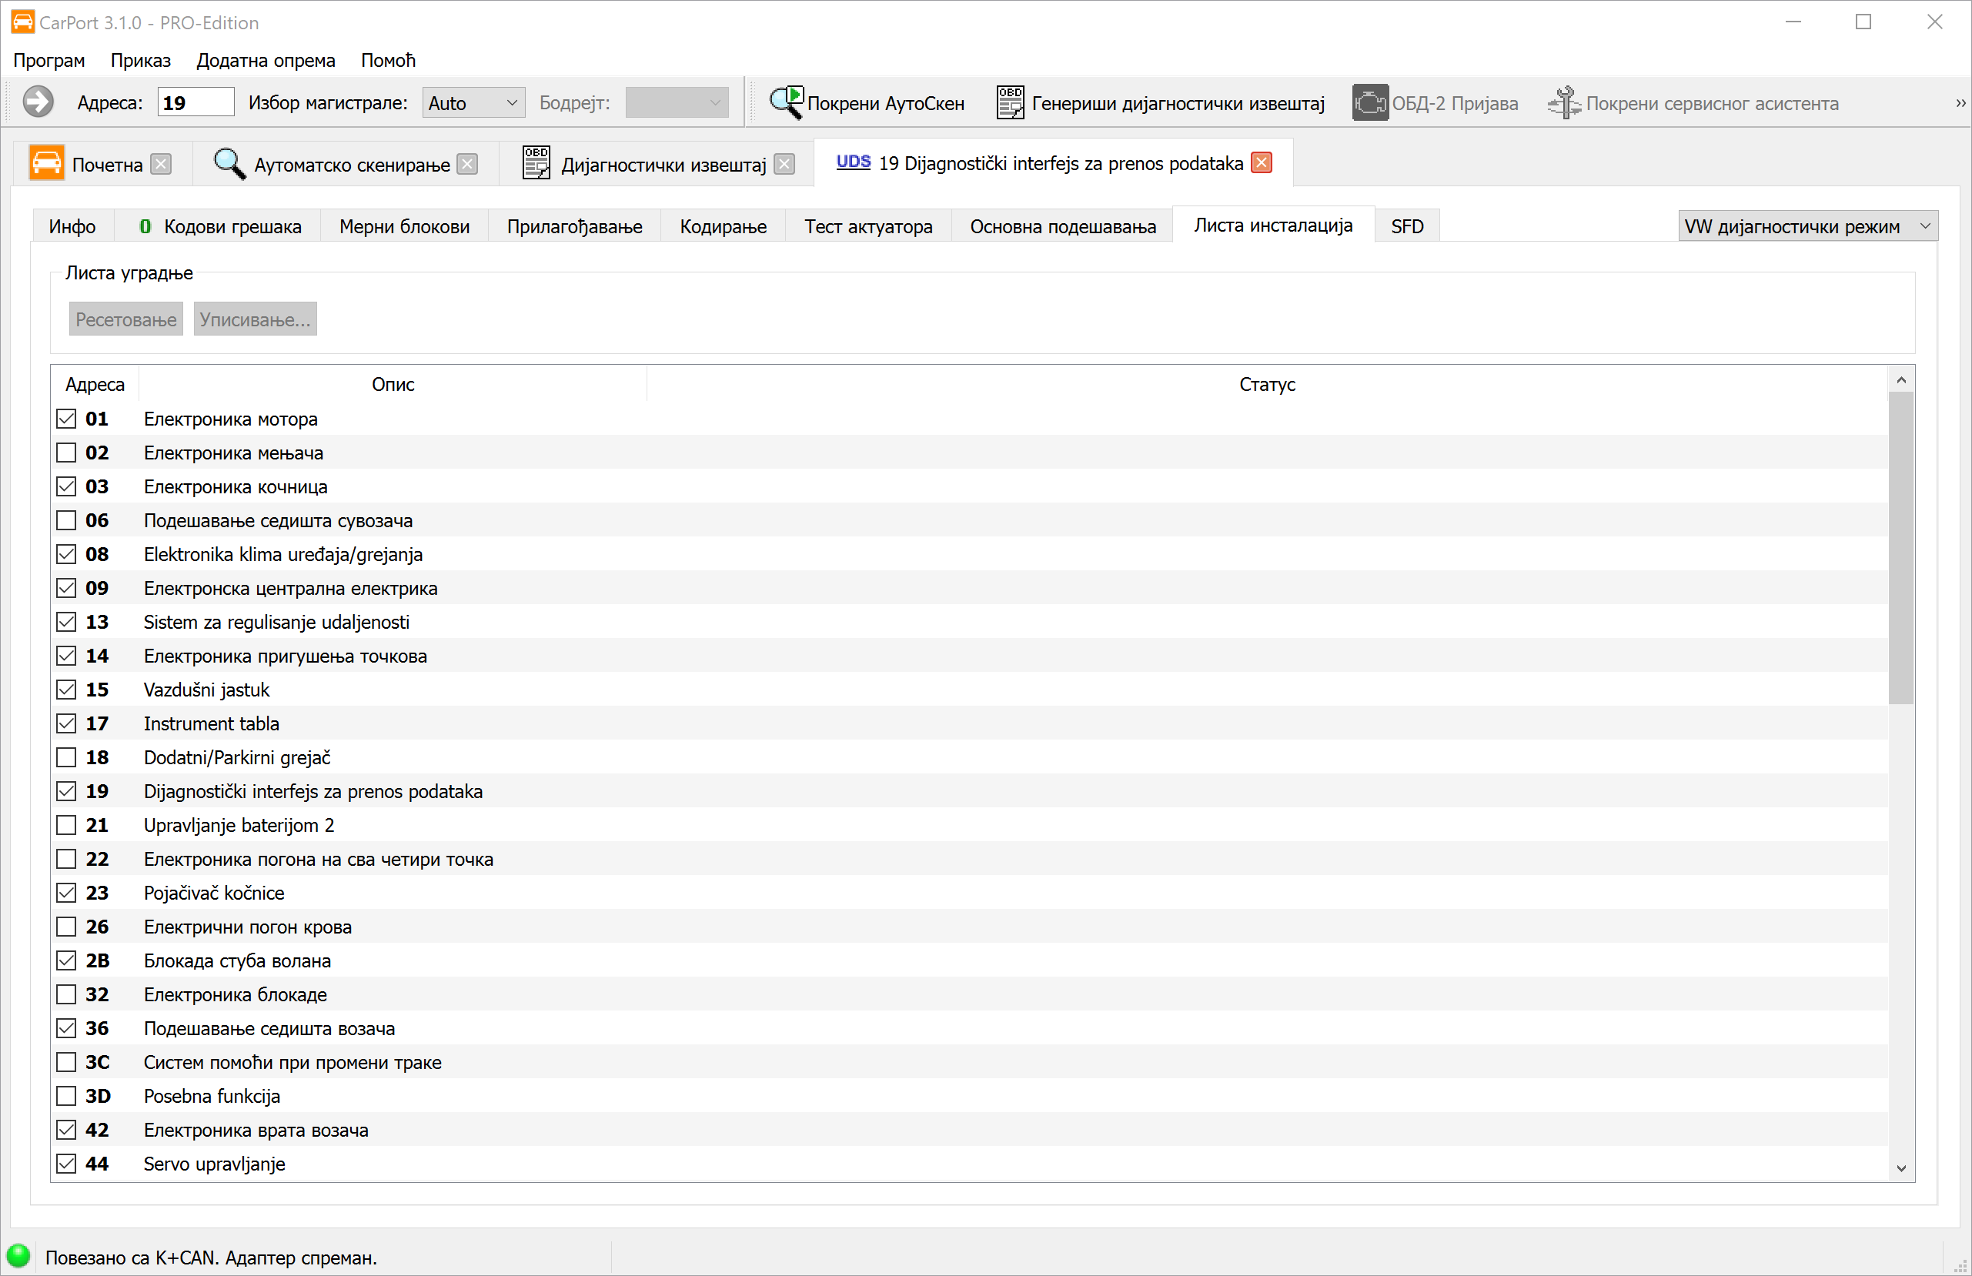This screenshot has width=1972, height=1276.
Task: Click the ОБД-2 Пријава engine icon
Action: [1369, 102]
